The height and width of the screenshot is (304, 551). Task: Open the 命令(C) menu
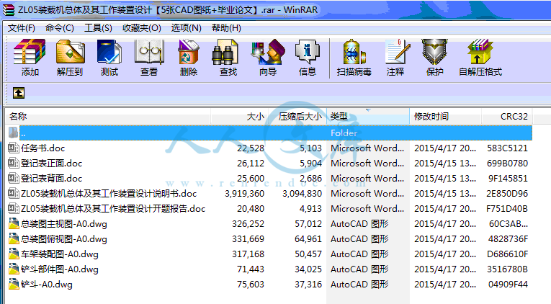click(x=59, y=28)
